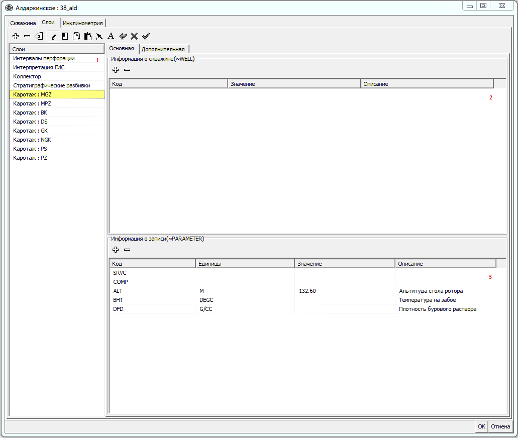Remove a row in the ~WELL section
The image size is (518, 438).
127,70
